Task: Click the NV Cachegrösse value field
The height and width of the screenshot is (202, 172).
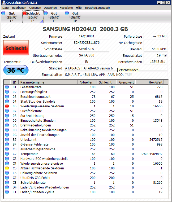Action: point(156,43)
